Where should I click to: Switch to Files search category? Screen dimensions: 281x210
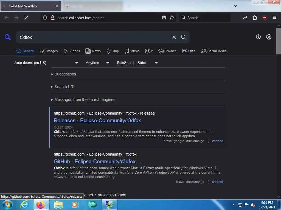[x=189, y=51]
